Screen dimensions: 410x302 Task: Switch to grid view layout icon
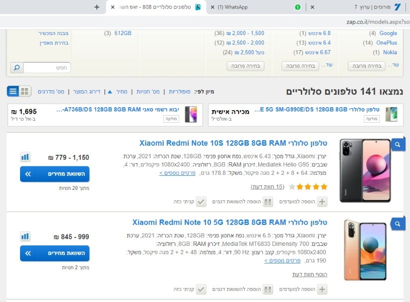pos(25,92)
